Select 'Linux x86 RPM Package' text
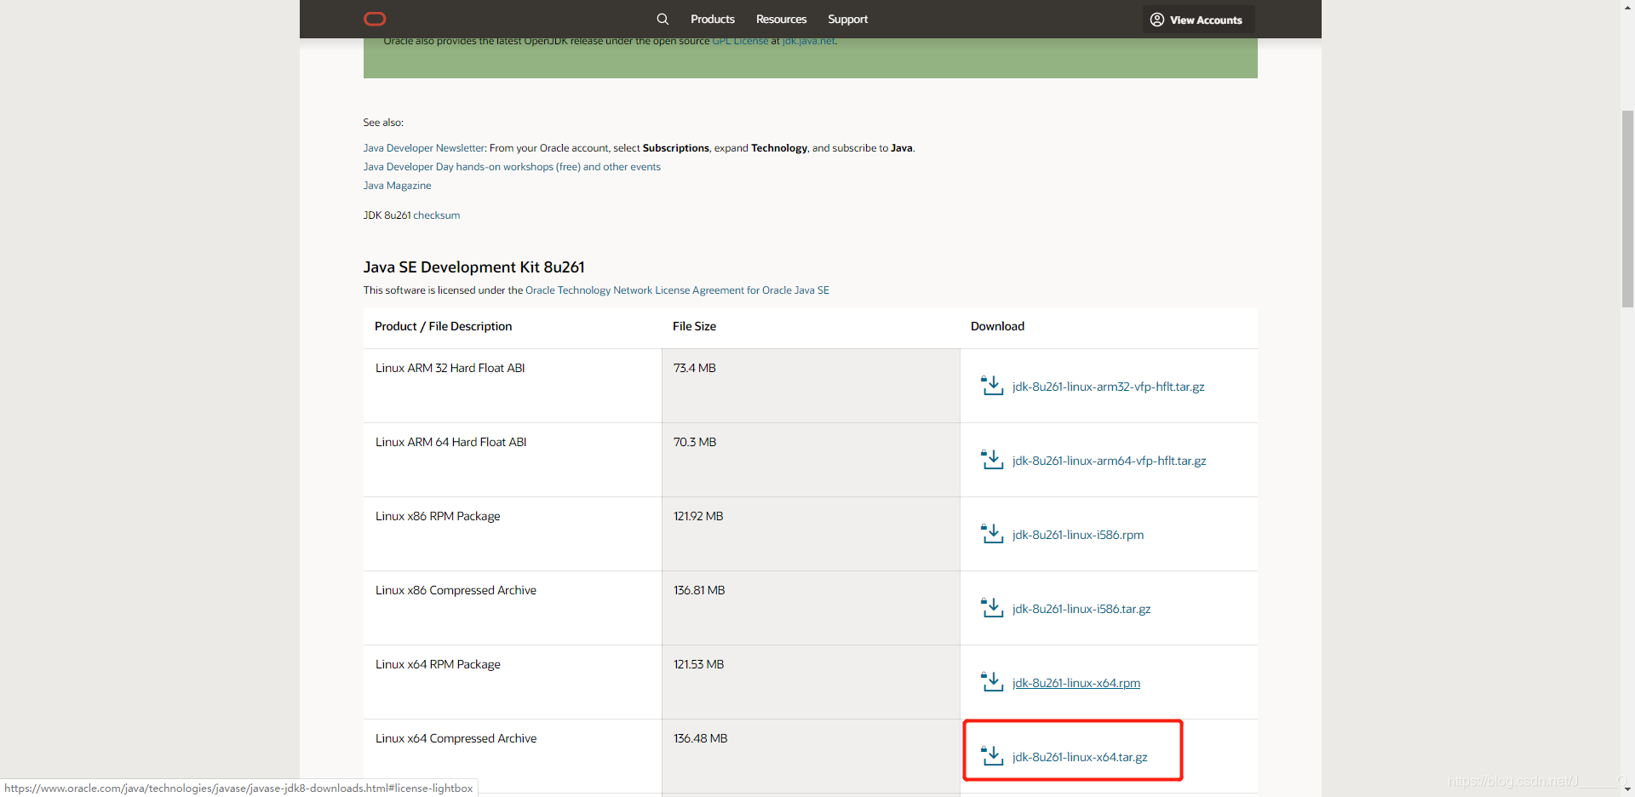The width and height of the screenshot is (1635, 797). [x=438, y=516]
